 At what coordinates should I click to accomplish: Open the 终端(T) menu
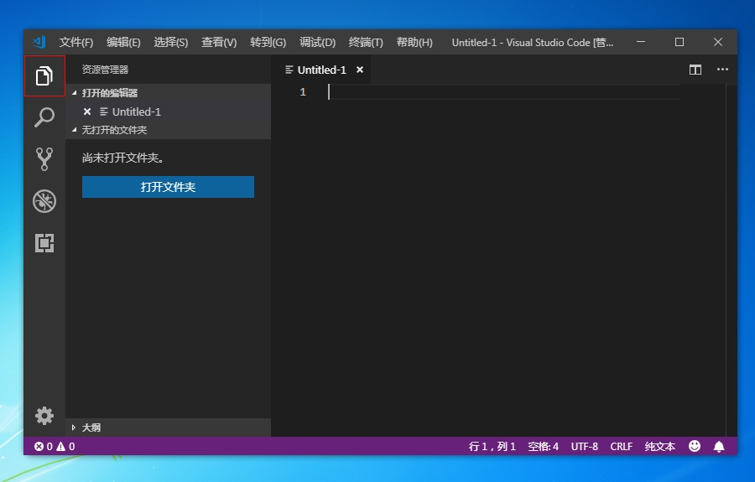click(366, 42)
